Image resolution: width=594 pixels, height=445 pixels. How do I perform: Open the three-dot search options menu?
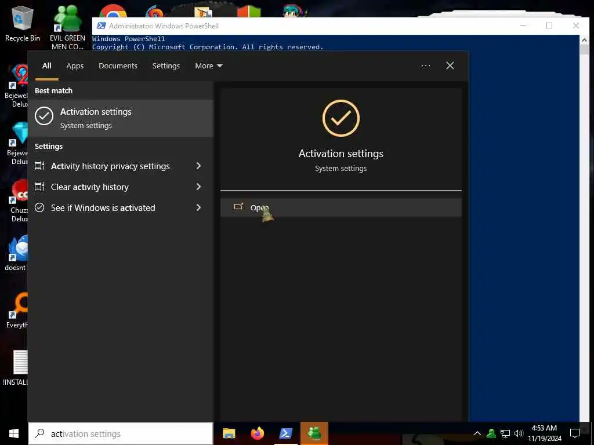[x=425, y=66]
